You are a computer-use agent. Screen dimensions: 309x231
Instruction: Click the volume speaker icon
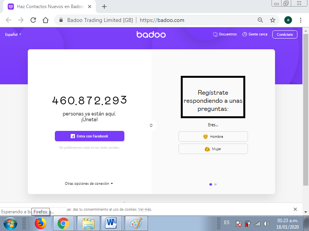pyautogui.click(x=266, y=224)
